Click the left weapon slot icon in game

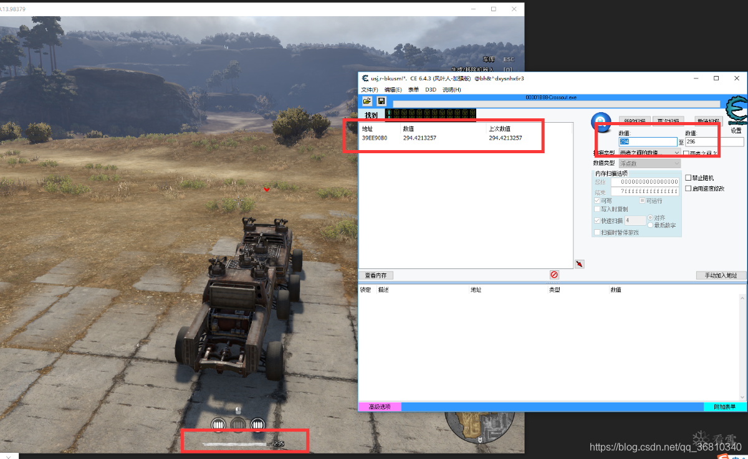(x=218, y=425)
